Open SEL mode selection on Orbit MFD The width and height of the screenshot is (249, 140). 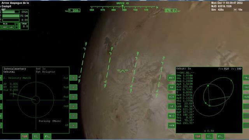point(209,136)
